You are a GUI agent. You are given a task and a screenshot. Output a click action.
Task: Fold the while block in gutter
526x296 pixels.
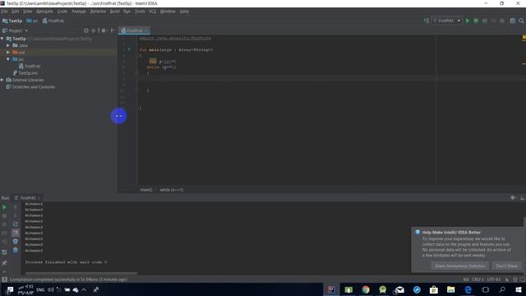click(137, 73)
